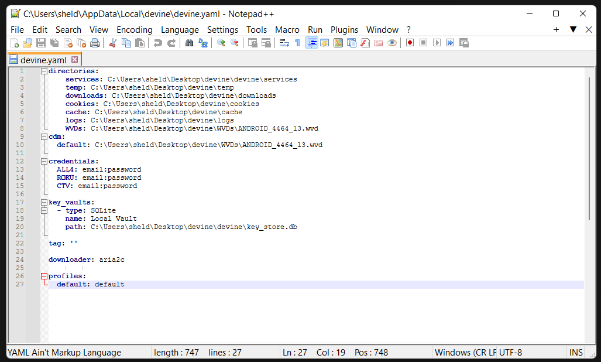Open the Document Map panel icon
This screenshot has height=362, width=601.
338,43
